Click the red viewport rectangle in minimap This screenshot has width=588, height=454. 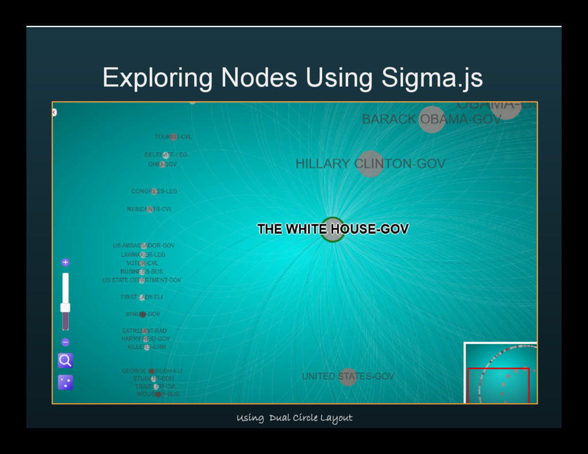[498, 386]
